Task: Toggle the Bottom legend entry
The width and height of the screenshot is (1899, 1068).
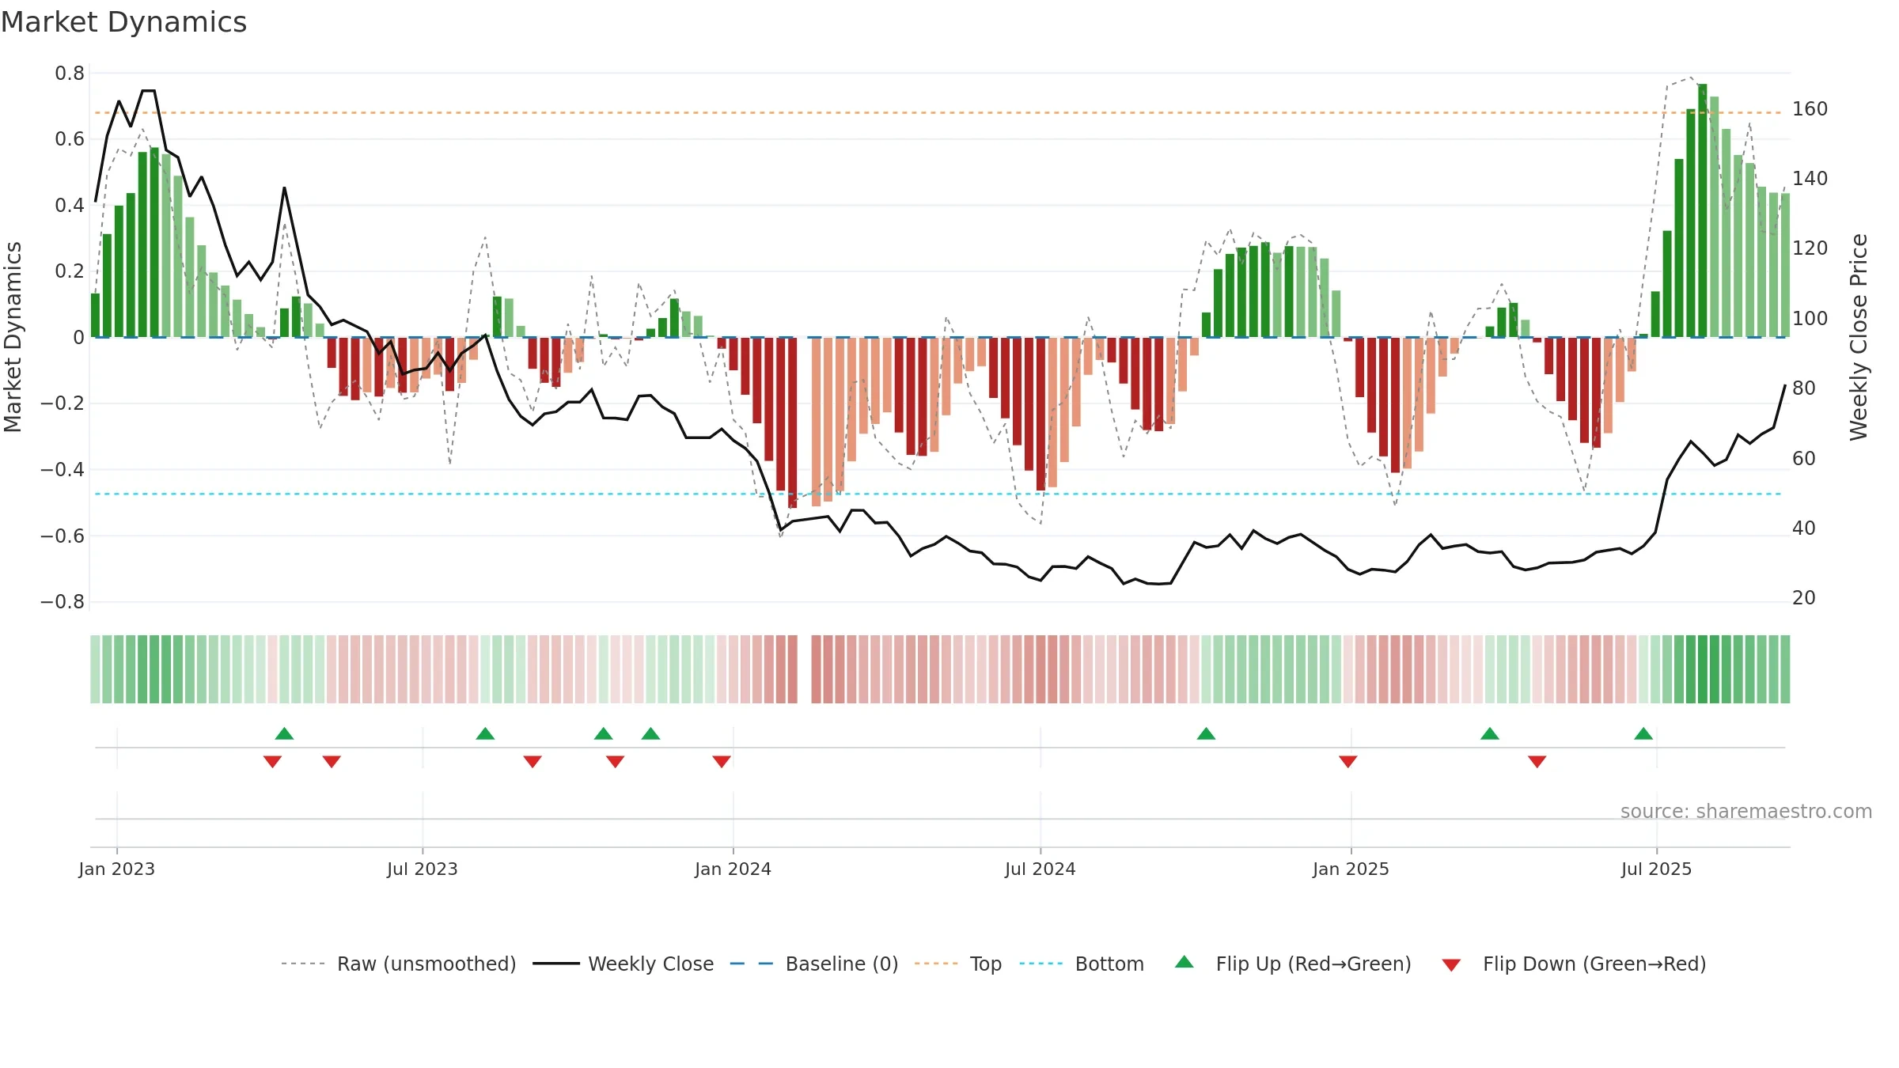Action: 1082,964
